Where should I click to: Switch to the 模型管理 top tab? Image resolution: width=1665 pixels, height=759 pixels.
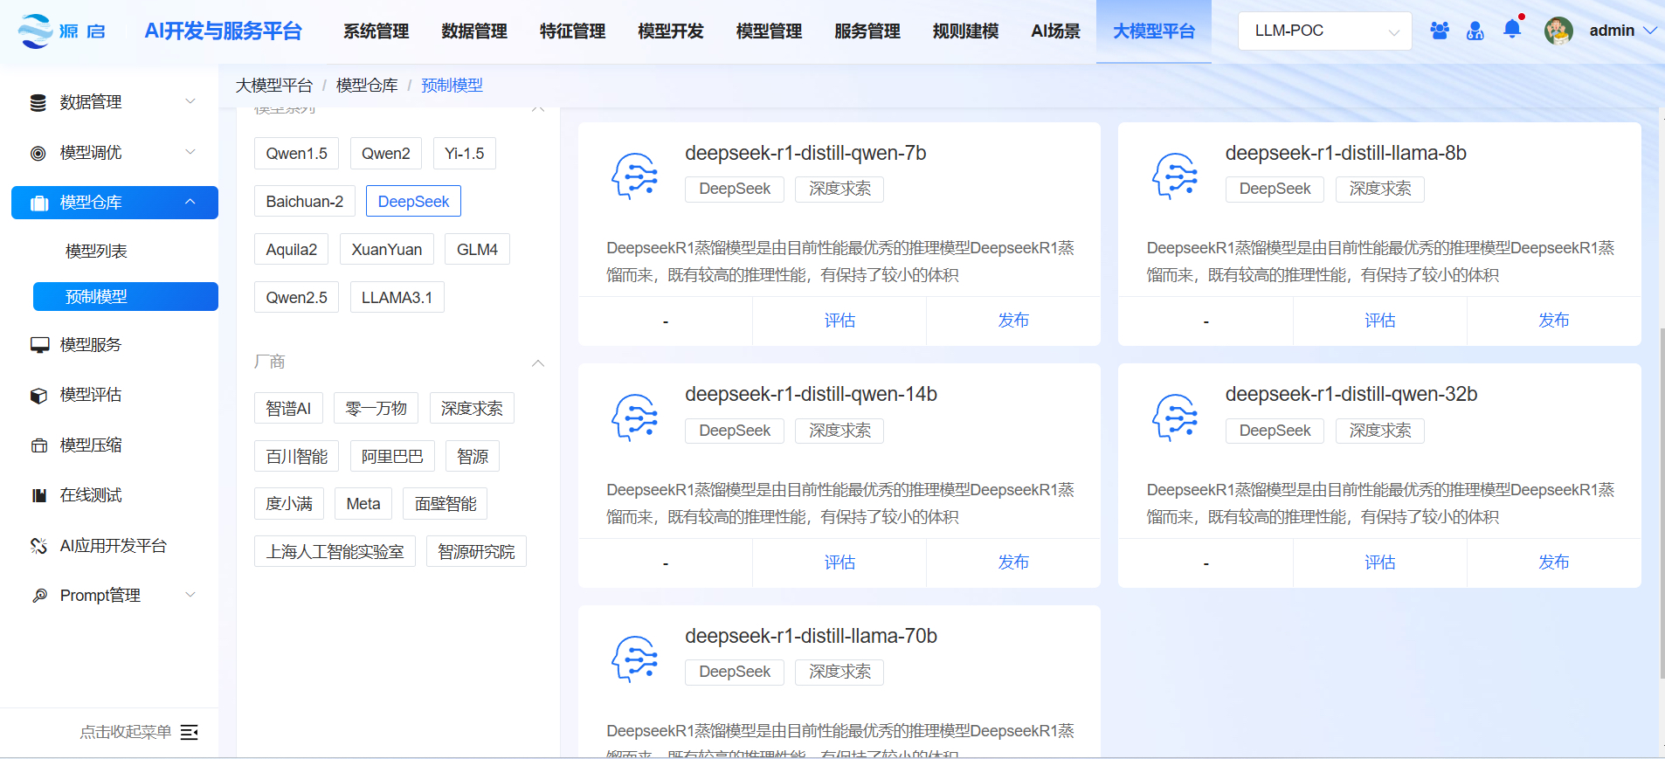coord(769,31)
